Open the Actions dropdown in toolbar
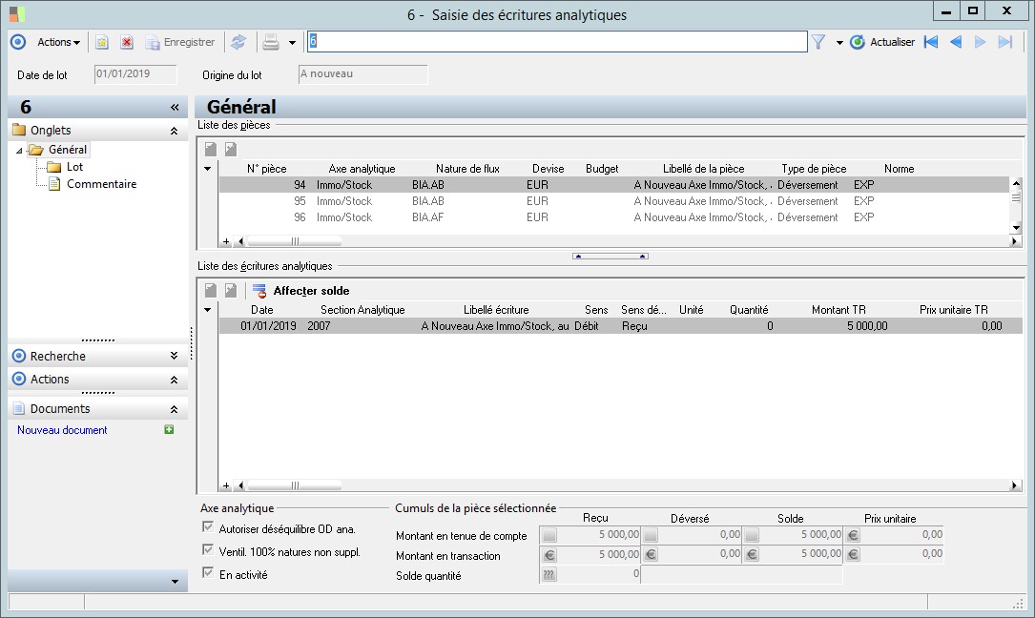 click(x=58, y=42)
